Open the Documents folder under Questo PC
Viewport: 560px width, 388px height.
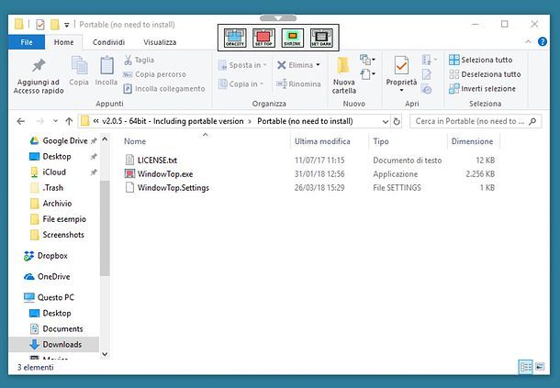(62, 328)
